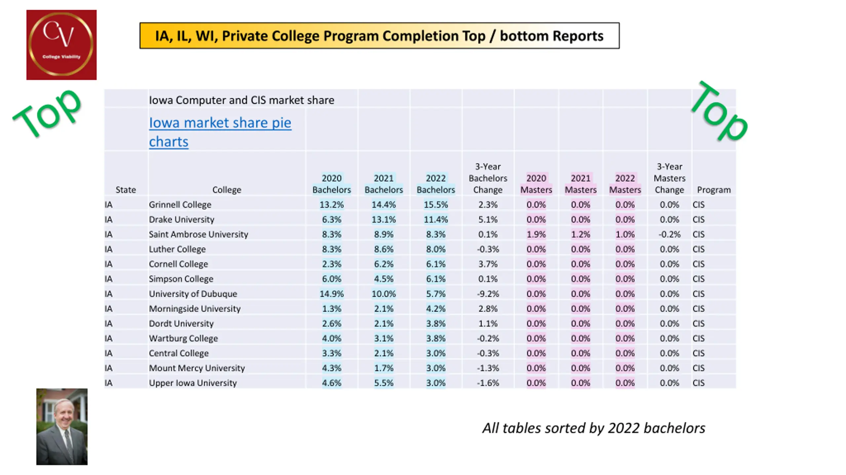Click the 3-Year Bachelors Change header

pyautogui.click(x=488, y=178)
